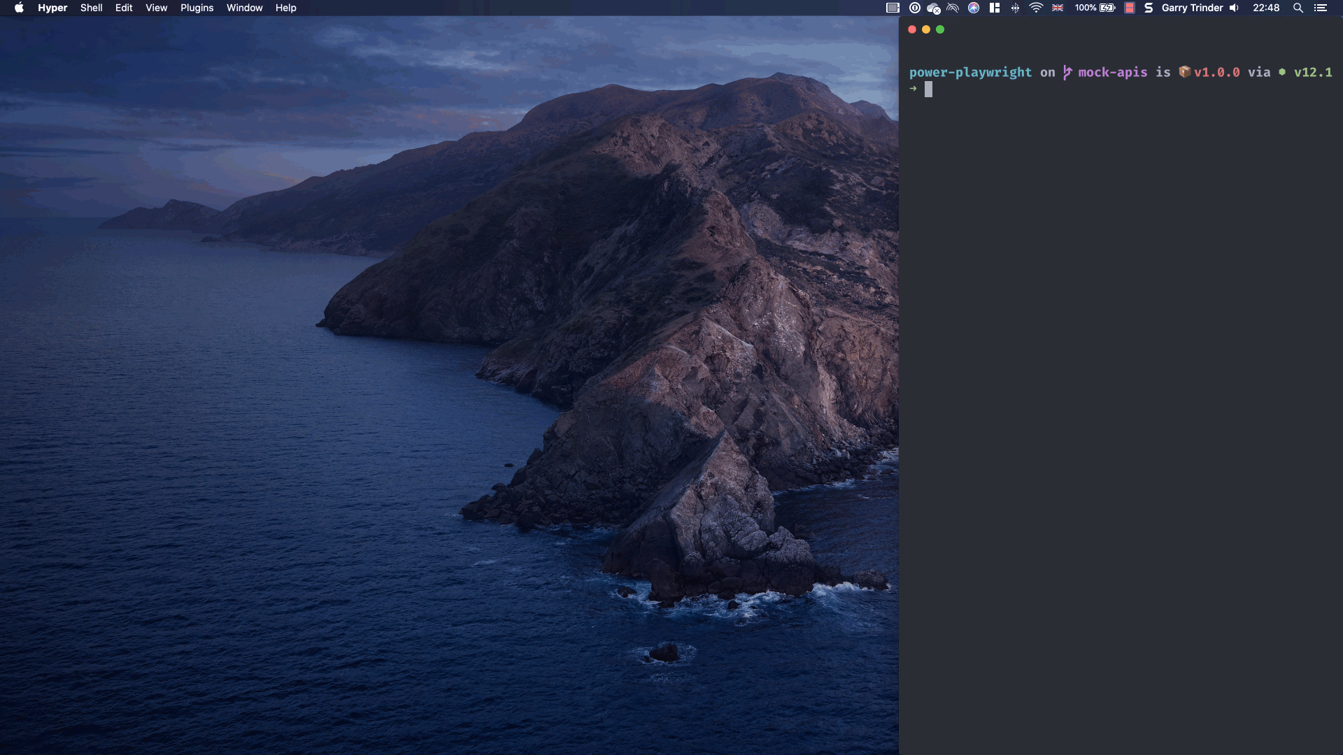Open the Wi-Fi status menu
This screenshot has width=1343, height=755.
1036,8
